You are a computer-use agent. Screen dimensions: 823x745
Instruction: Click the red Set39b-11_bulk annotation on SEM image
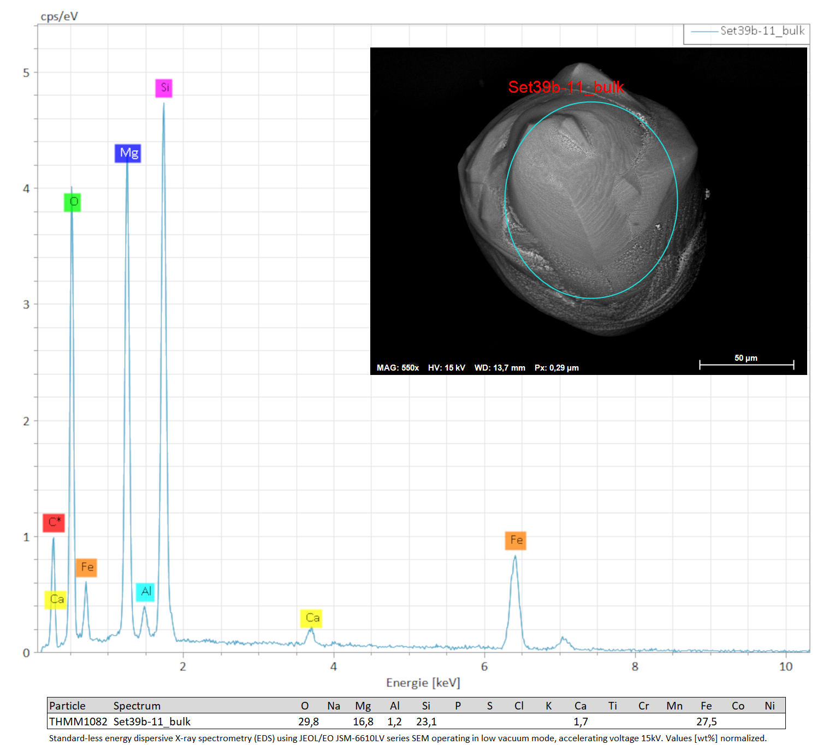pyautogui.click(x=566, y=87)
